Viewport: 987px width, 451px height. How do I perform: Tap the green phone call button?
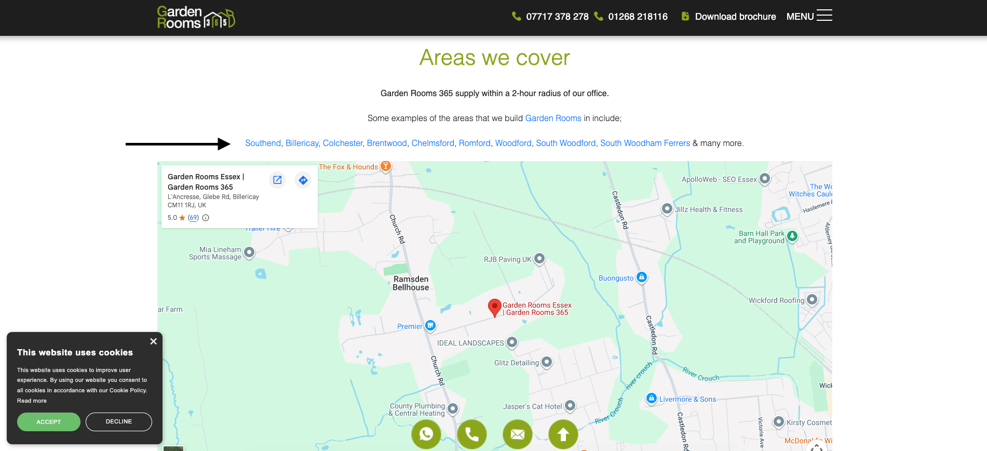pyautogui.click(x=472, y=434)
